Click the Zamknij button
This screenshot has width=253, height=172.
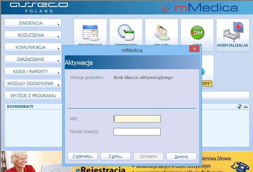[181, 156]
